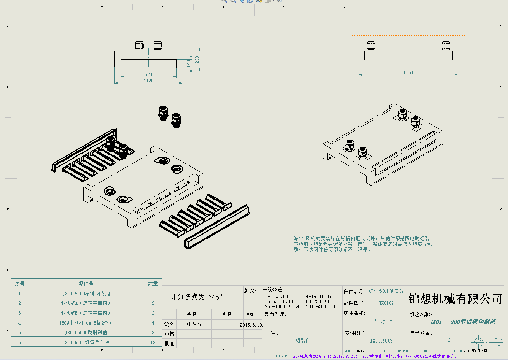Click the 审核 row label
This screenshot has width=508, height=360.
(x=169, y=334)
